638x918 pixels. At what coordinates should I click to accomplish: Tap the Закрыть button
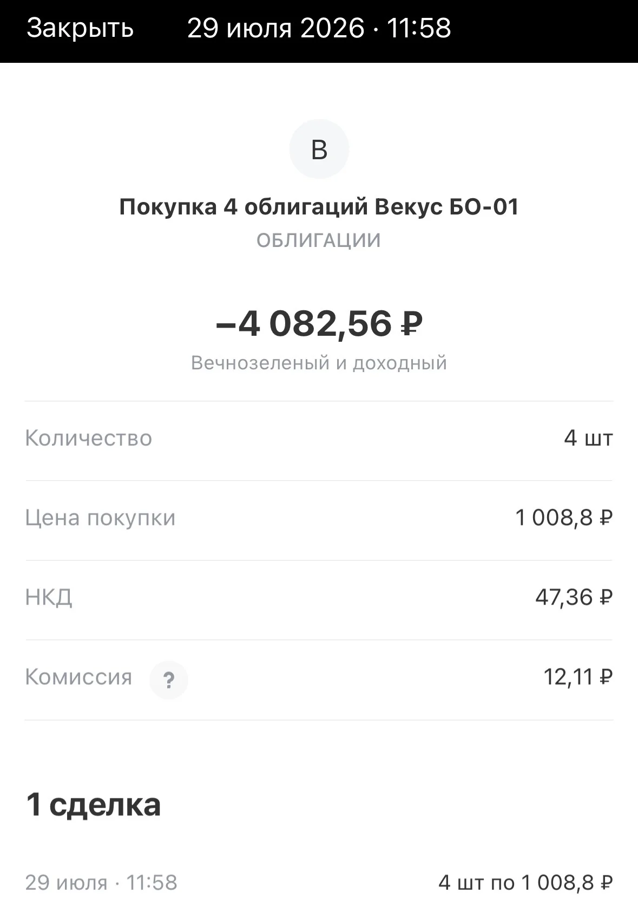[x=80, y=28]
